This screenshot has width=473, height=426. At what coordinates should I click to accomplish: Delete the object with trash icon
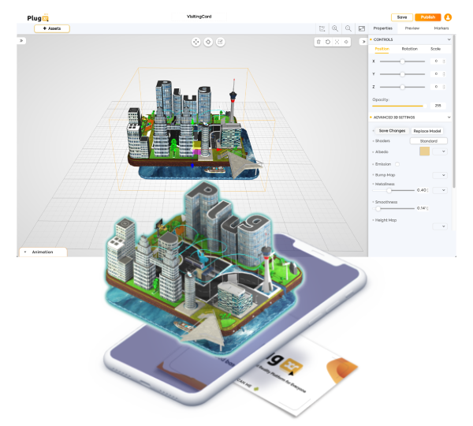(318, 42)
